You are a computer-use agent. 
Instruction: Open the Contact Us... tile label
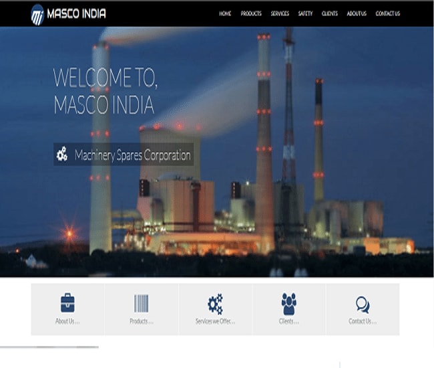click(x=363, y=321)
